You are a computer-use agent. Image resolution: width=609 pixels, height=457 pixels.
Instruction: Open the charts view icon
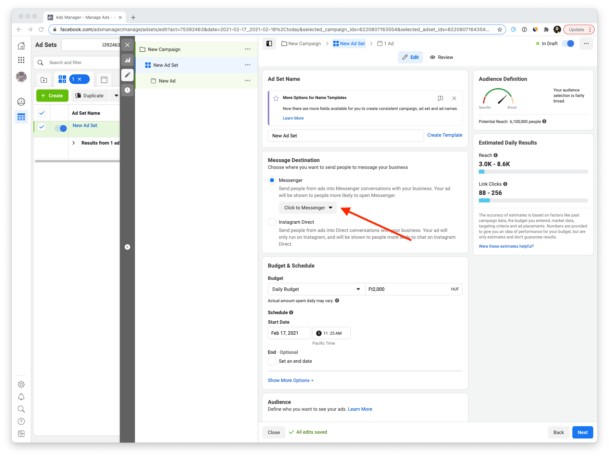127,60
